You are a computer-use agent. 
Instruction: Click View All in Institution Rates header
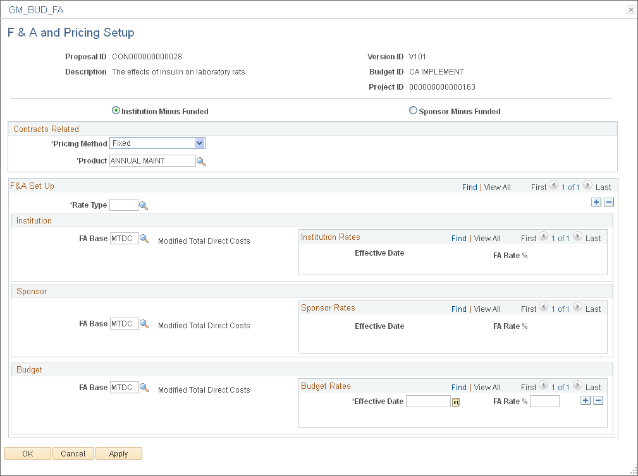click(488, 239)
